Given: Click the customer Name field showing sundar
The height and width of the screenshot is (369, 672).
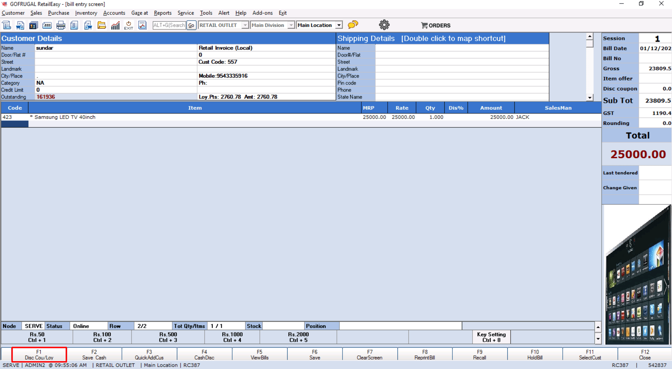Looking at the screenshot, I should pos(116,48).
